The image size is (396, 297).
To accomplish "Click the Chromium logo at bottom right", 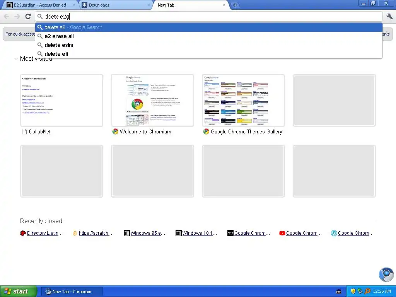I will coord(386,275).
